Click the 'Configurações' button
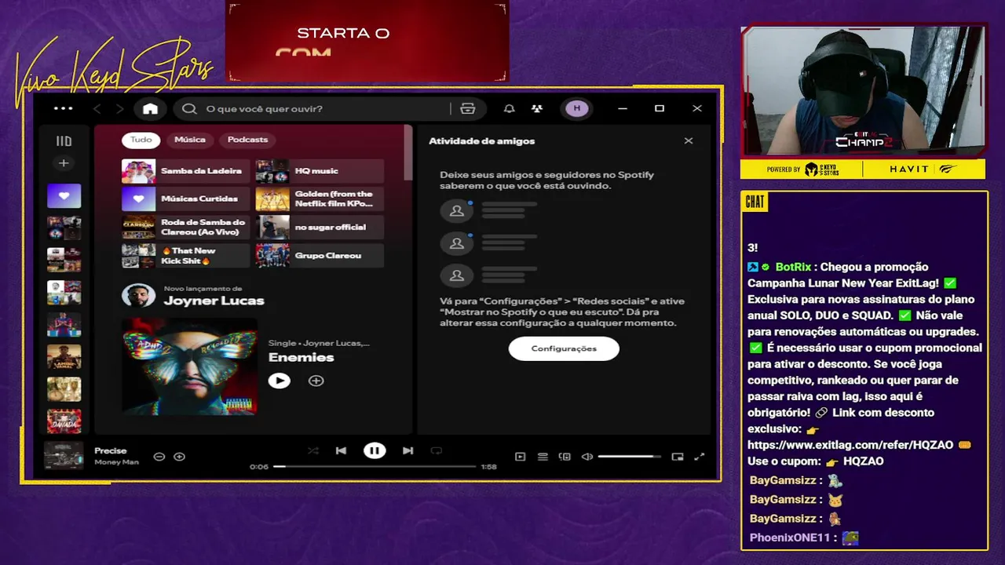This screenshot has width=1005, height=565. 564,348
